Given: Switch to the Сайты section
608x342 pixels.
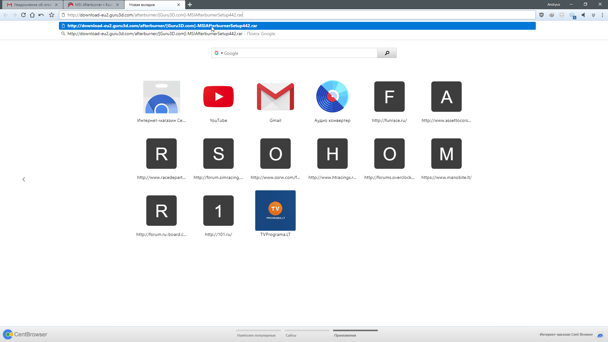Looking at the screenshot, I should click(x=291, y=335).
